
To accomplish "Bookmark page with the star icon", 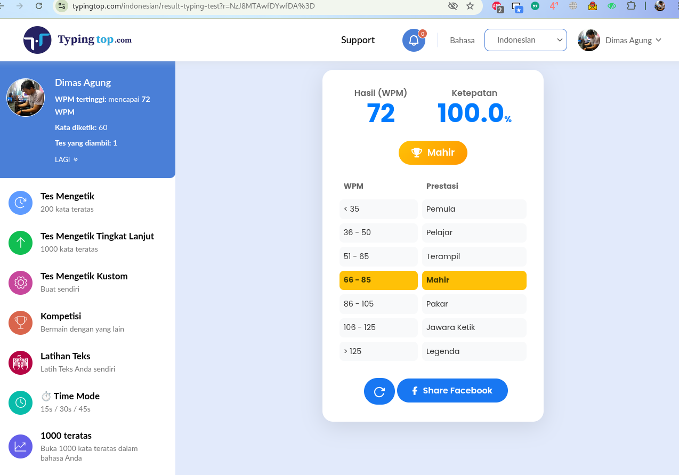I will tap(470, 6).
